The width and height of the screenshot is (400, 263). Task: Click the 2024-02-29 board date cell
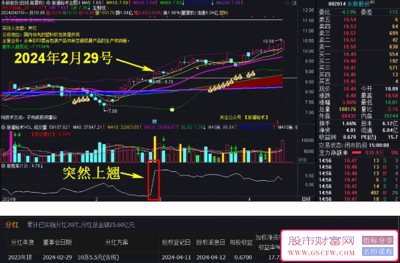point(57,258)
